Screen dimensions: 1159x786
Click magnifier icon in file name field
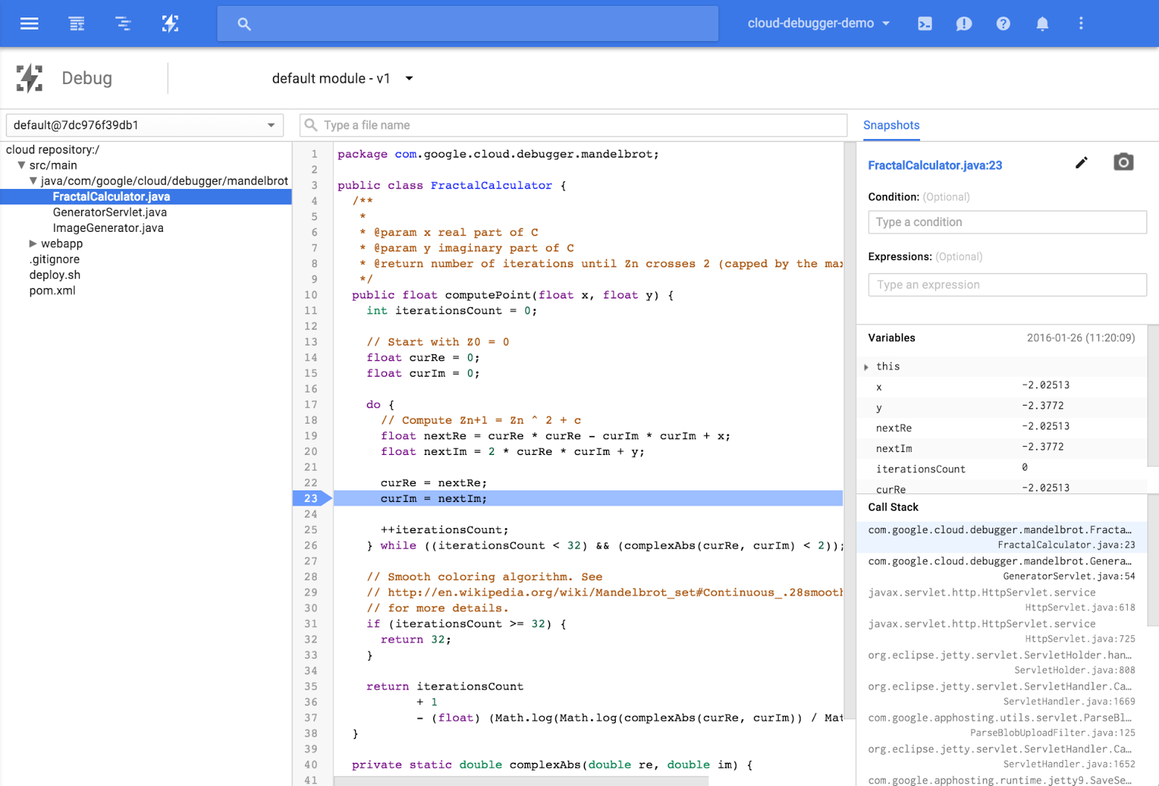(311, 125)
